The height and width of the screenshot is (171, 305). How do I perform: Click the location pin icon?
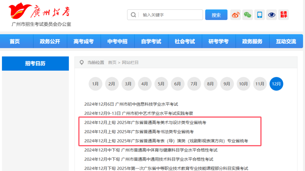point(82,63)
